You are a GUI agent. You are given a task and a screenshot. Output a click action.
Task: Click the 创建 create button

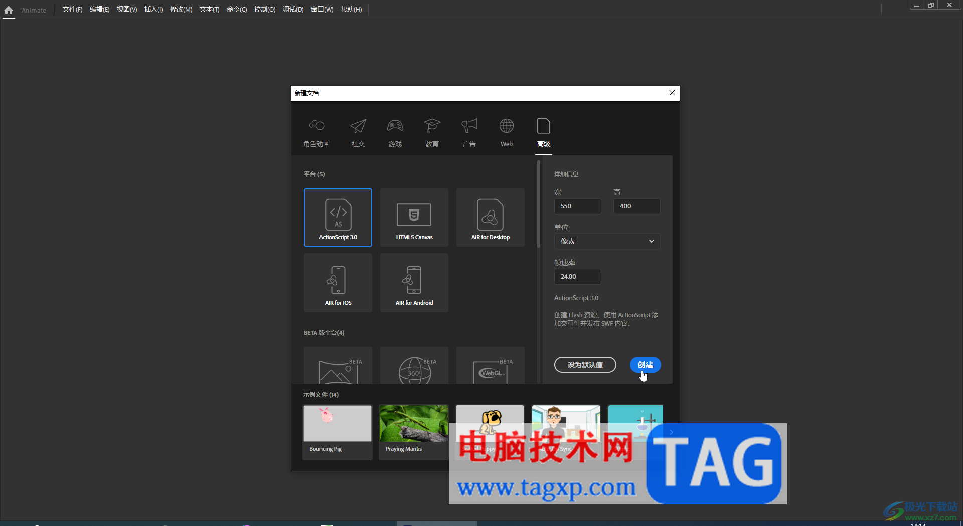click(645, 365)
